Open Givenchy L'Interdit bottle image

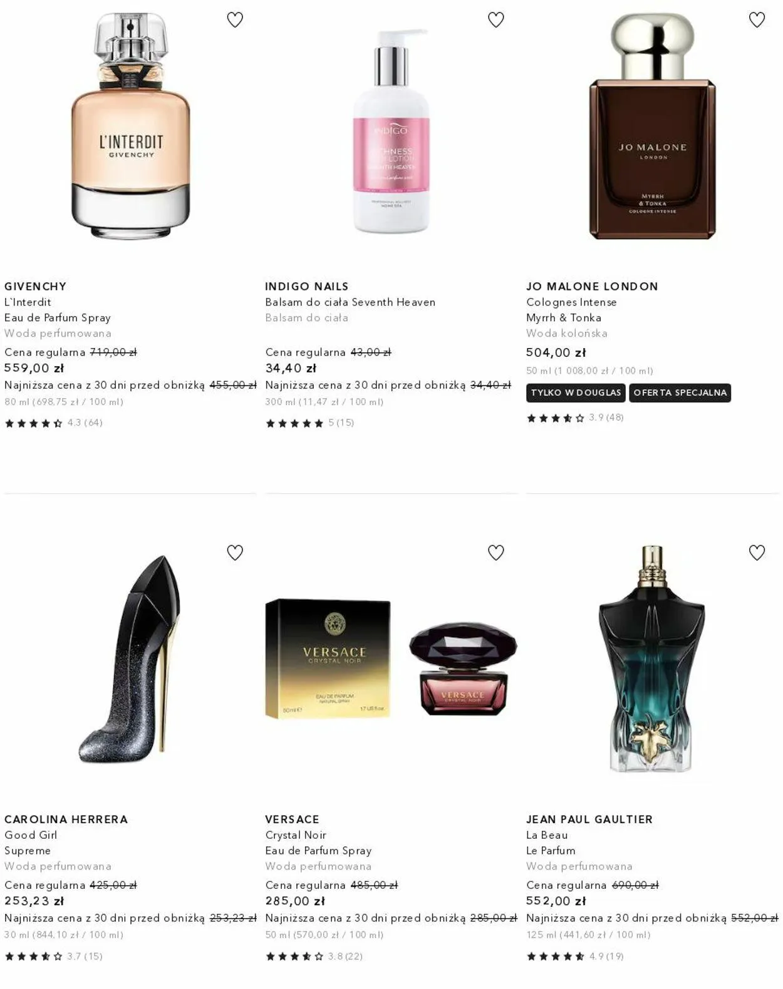pos(130,126)
